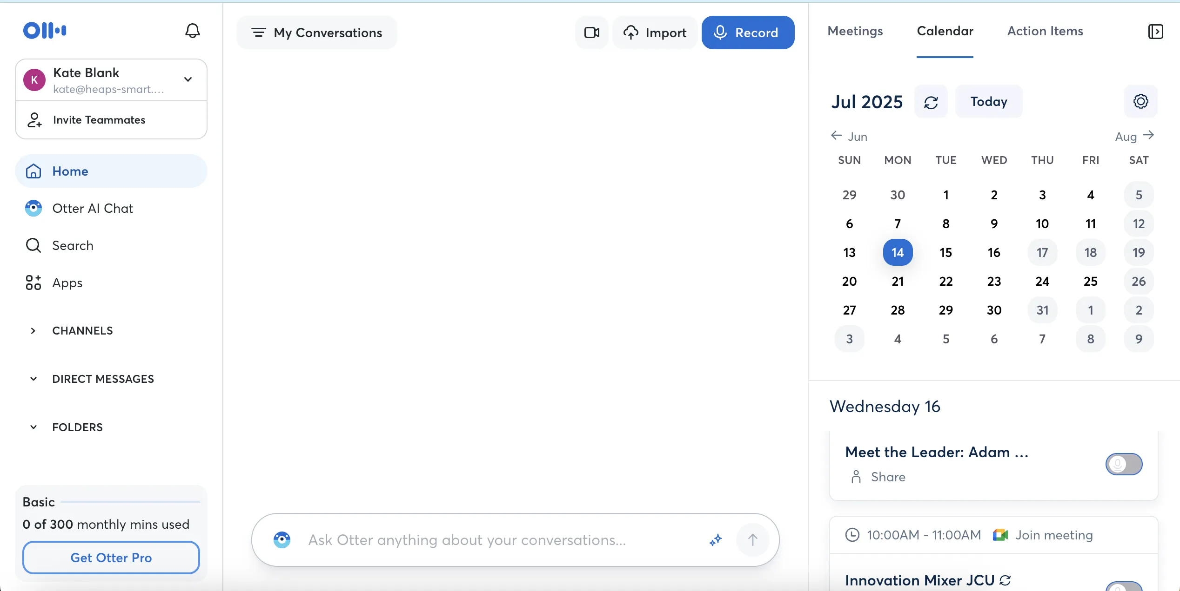Image resolution: width=1180 pixels, height=591 pixels.
Task: Click the Otter icon in chat box
Action: tap(282, 540)
